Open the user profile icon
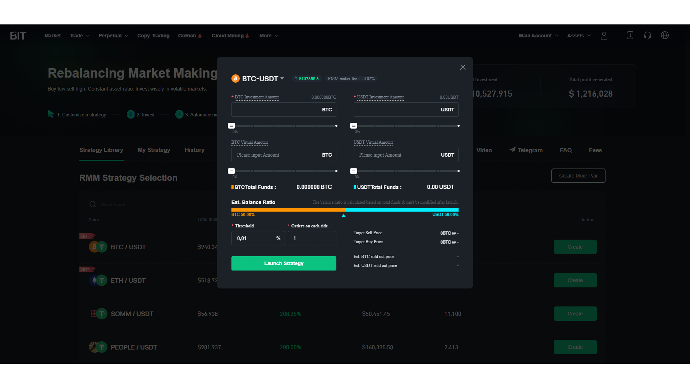 point(604,36)
